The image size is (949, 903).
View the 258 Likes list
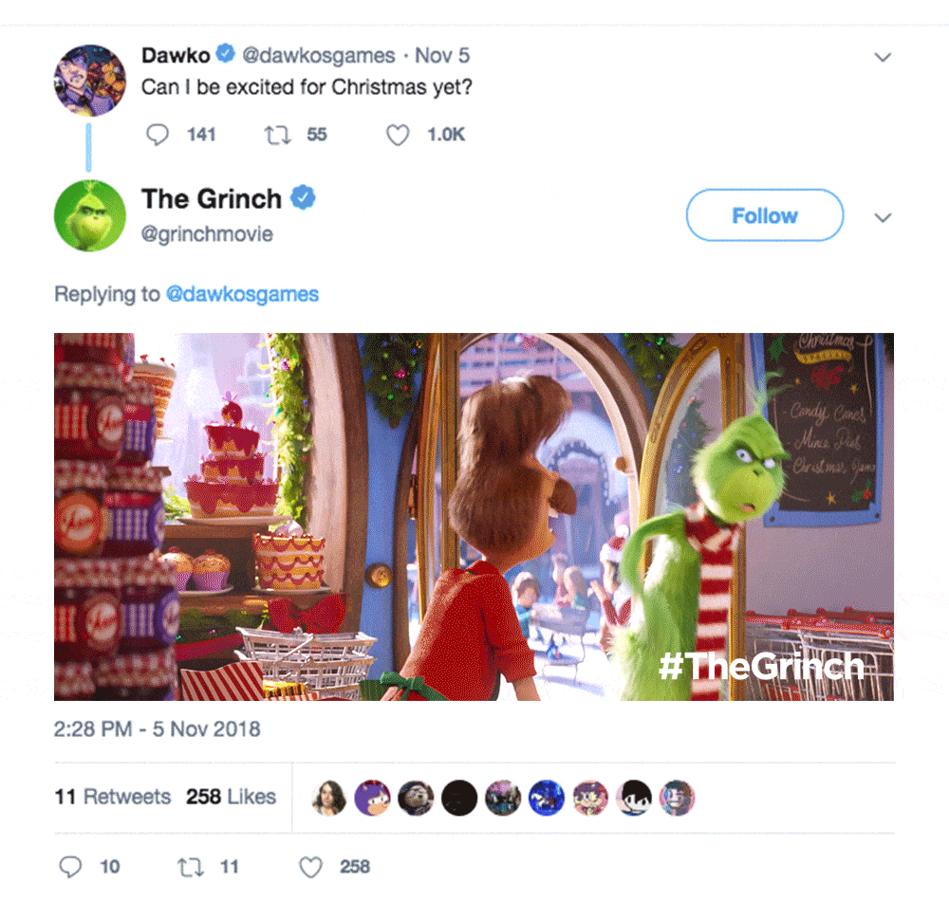pos(231,797)
